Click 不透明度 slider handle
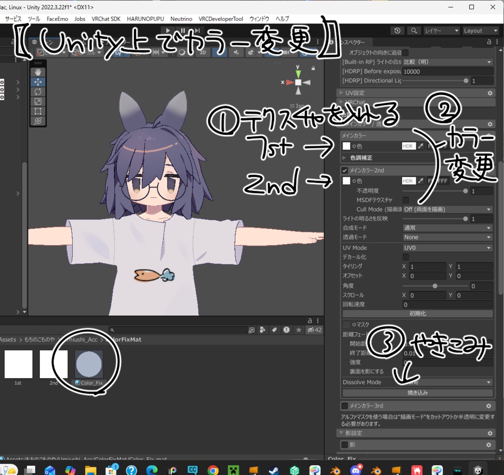504x475 pixels. 466,191
